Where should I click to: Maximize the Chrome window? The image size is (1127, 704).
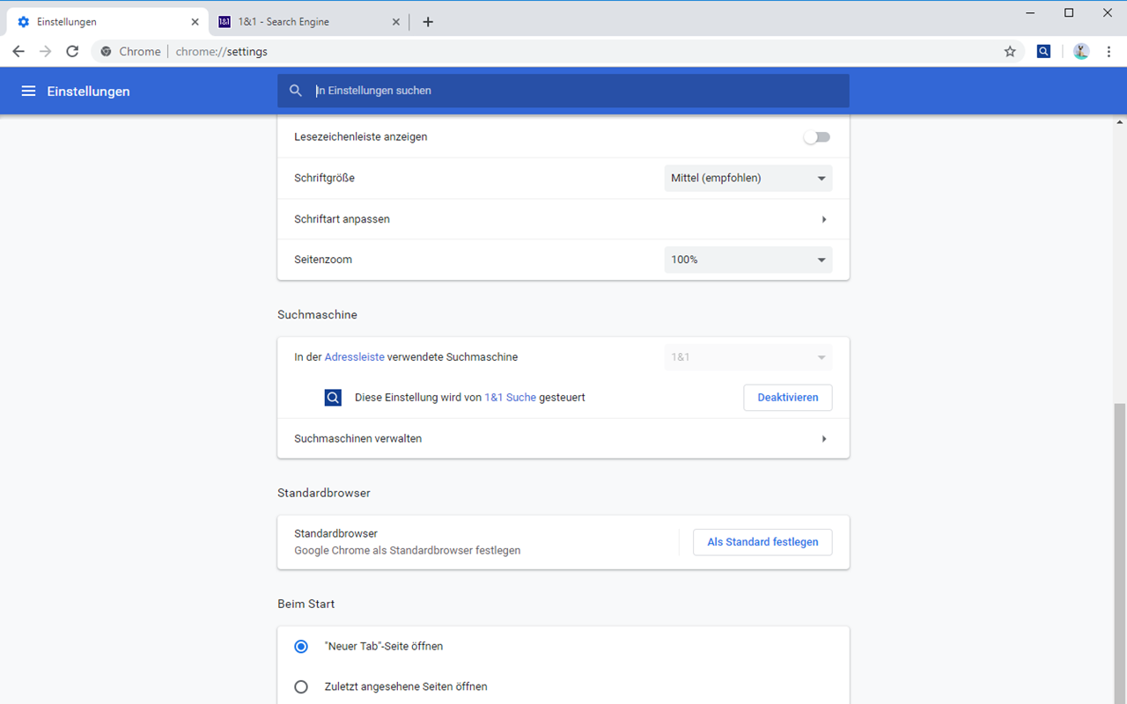coord(1069,12)
